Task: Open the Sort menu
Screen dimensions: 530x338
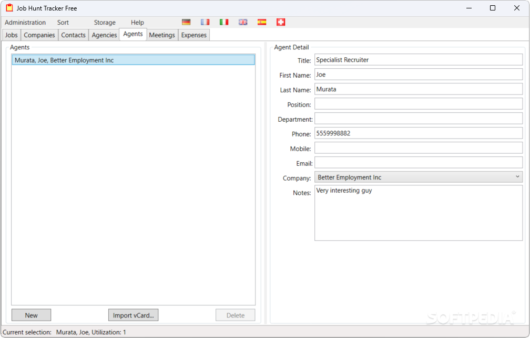Action: point(63,23)
